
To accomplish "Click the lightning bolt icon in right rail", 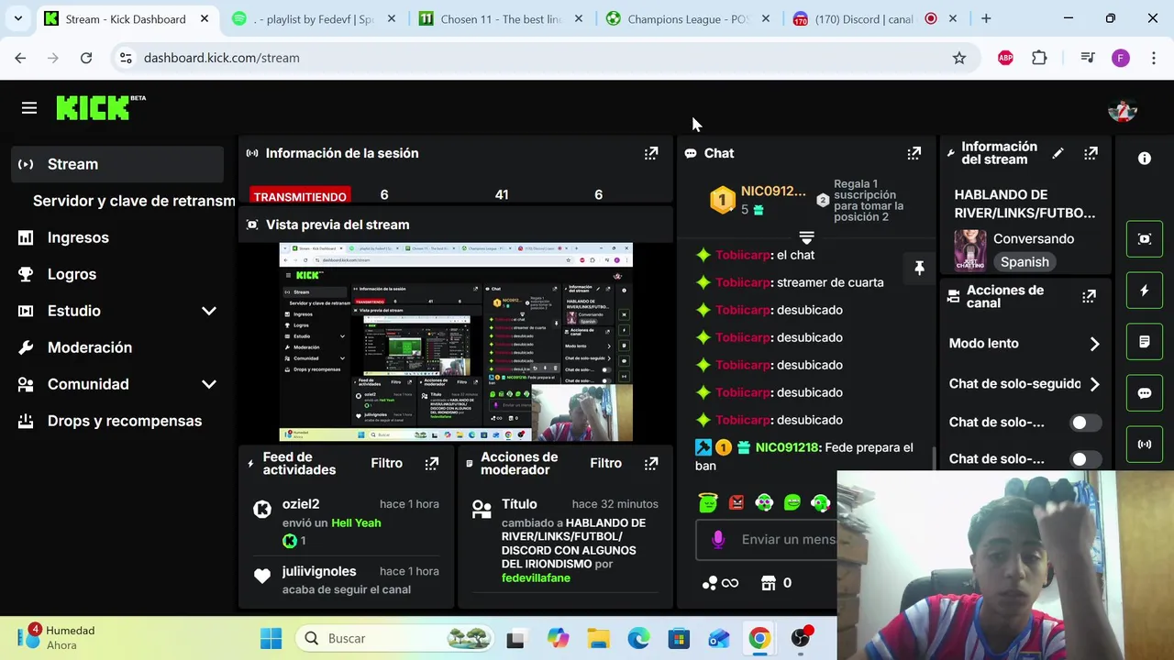I will pyautogui.click(x=1145, y=291).
